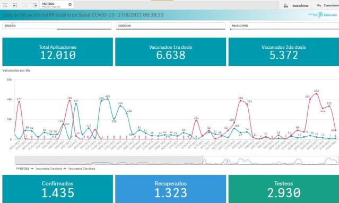Click the chart mini range slider window

click(x=271, y=161)
